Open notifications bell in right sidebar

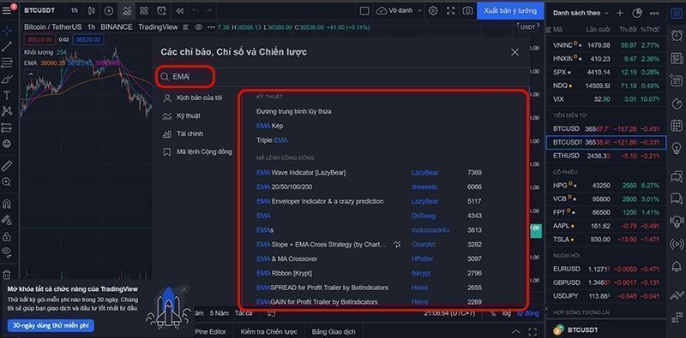677,266
